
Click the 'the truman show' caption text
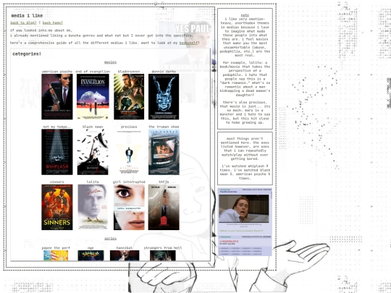tap(164, 127)
